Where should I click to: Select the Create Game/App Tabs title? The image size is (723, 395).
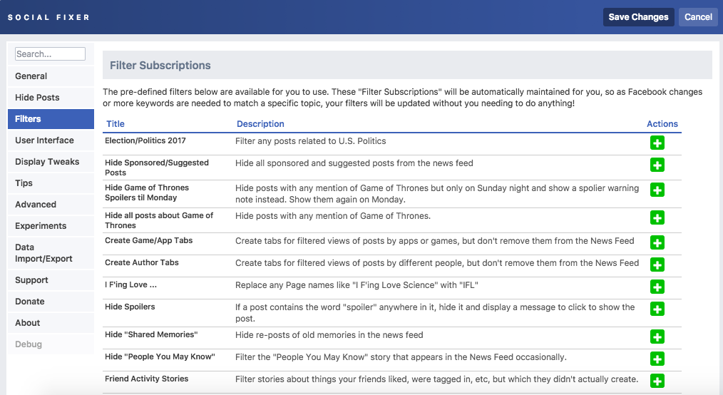148,240
